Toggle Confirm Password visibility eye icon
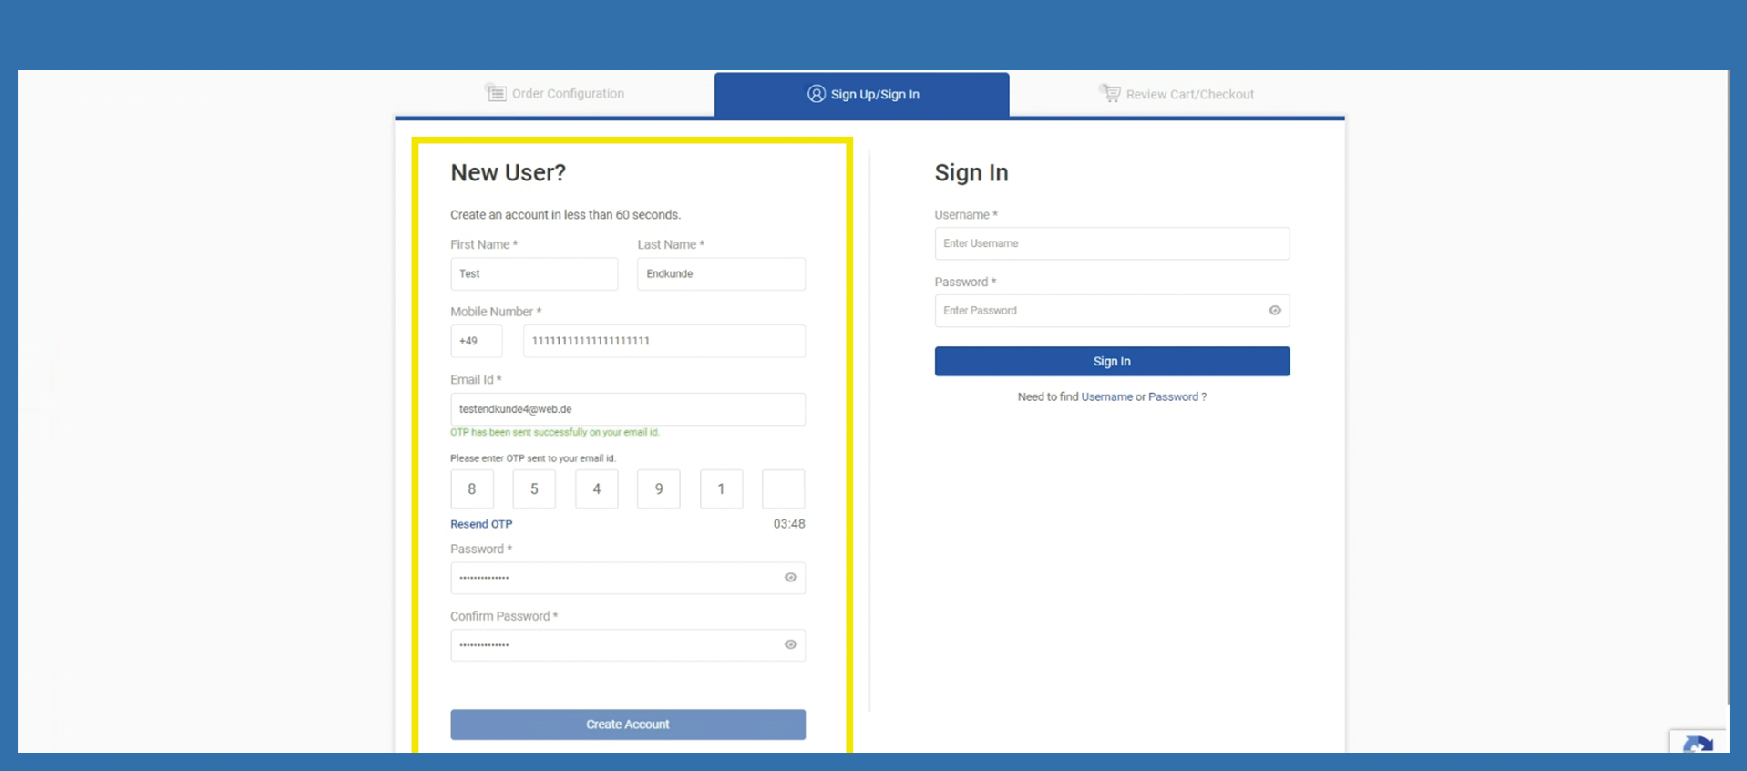The height and width of the screenshot is (771, 1747). pos(791,645)
